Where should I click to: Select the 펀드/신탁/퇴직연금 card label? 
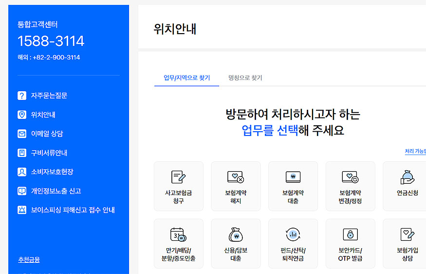[293, 254]
